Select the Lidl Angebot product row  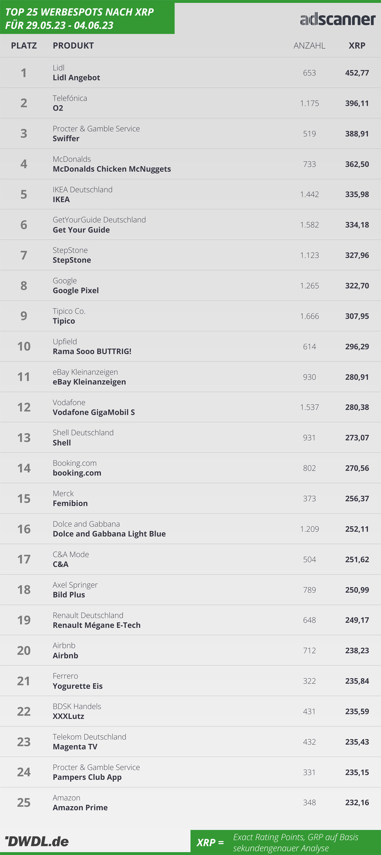[x=190, y=73]
